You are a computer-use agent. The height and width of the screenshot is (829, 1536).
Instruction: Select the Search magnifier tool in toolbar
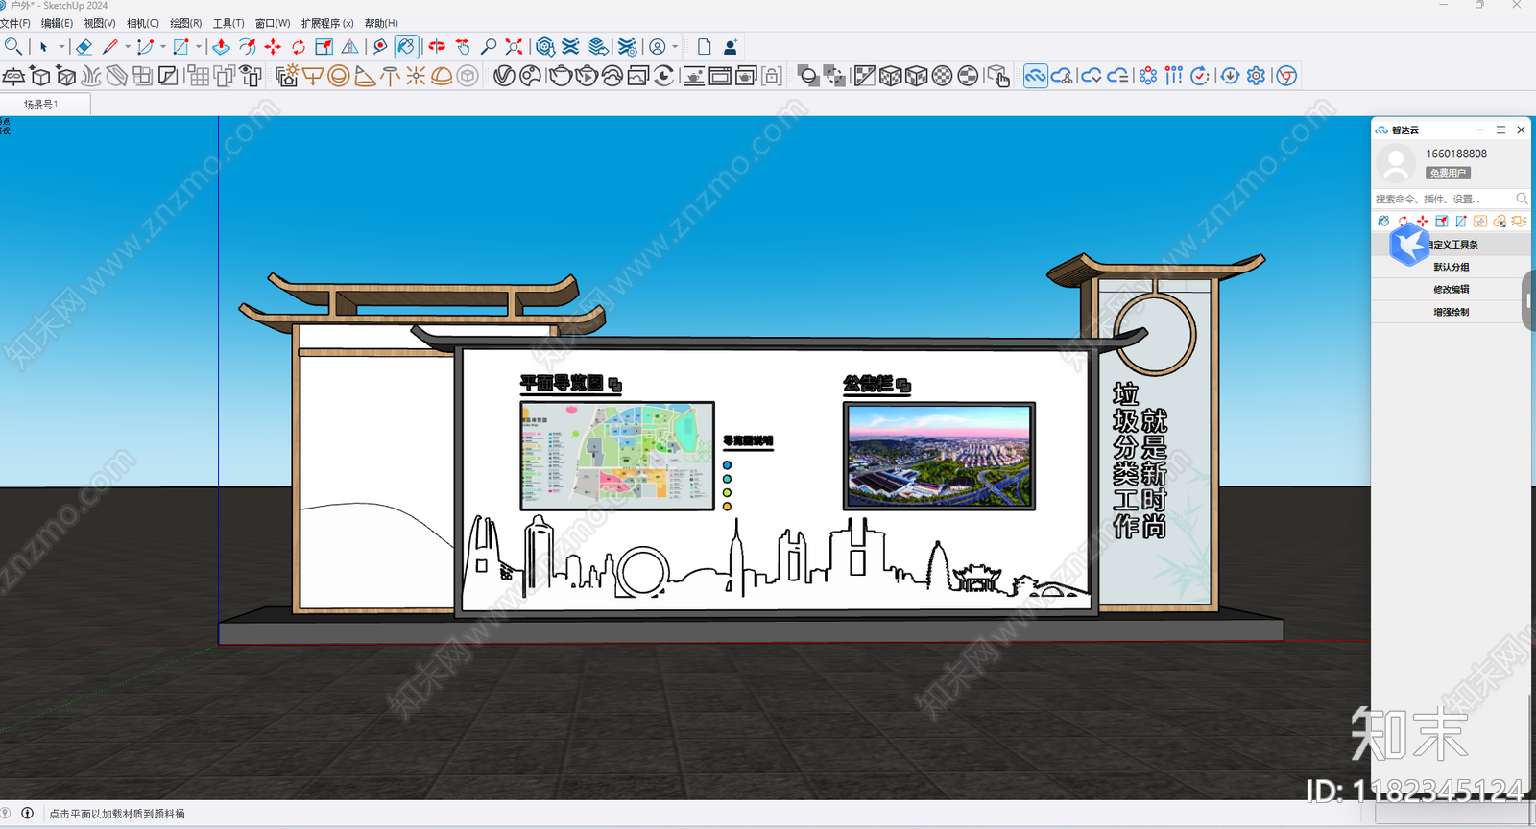coord(12,46)
